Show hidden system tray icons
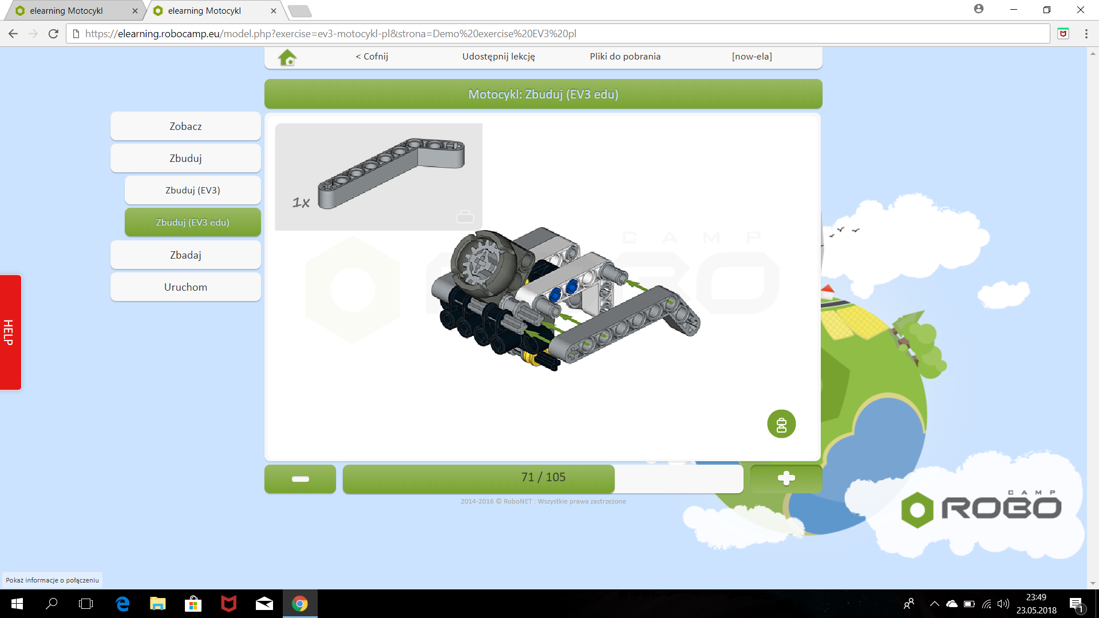The height and width of the screenshot is (618, 1099). (x=934, y=604)
